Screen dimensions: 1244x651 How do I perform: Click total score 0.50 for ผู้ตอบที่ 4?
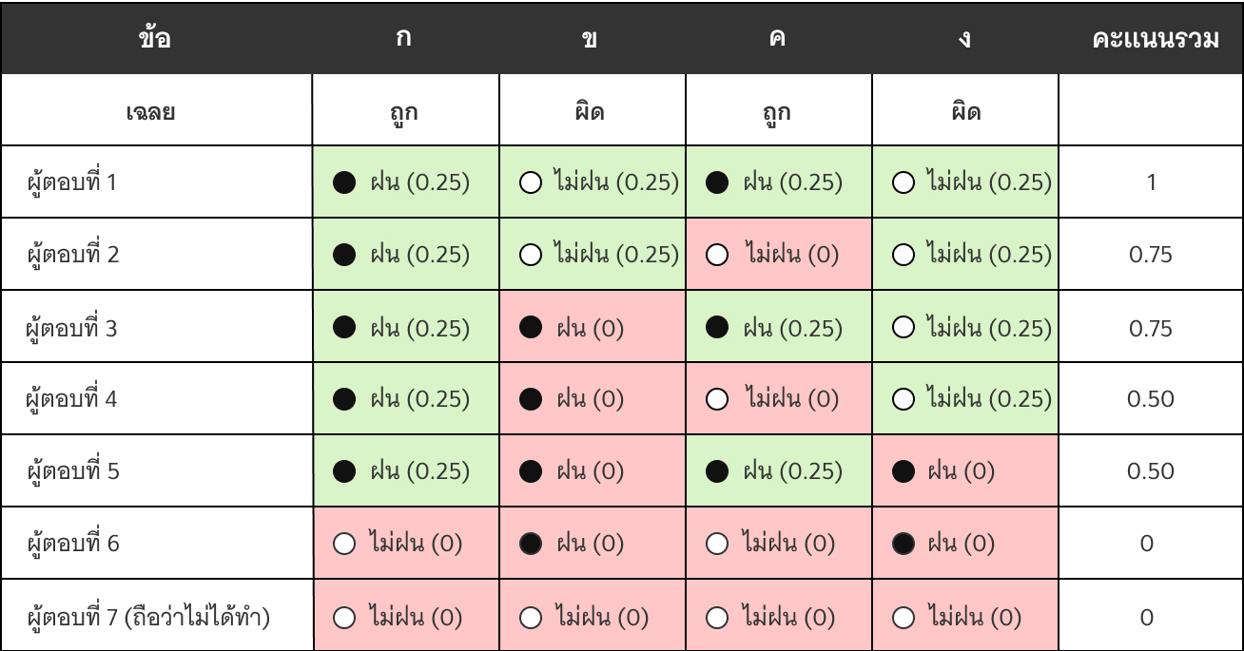point(1151,399)
